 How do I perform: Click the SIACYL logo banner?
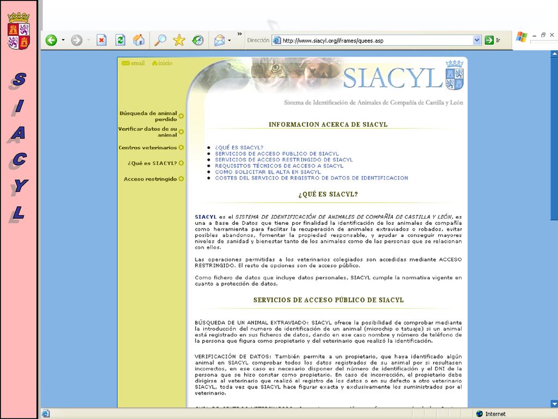[392, 78]
